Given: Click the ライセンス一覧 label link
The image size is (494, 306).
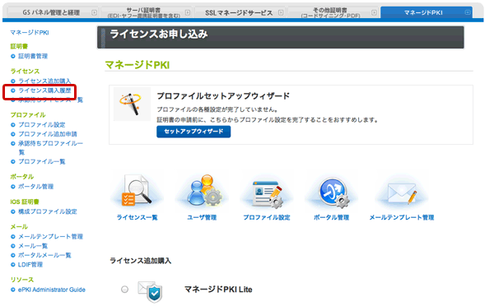Looking at the screenshot, I should pyautogui.click(x=137, y=217).
